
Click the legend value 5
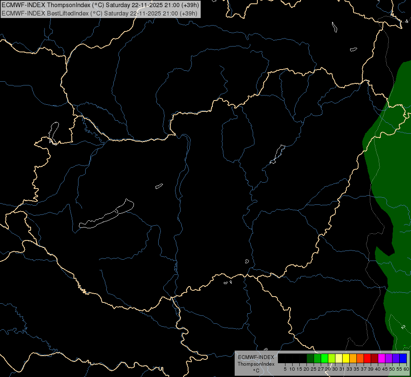[285, 369]
